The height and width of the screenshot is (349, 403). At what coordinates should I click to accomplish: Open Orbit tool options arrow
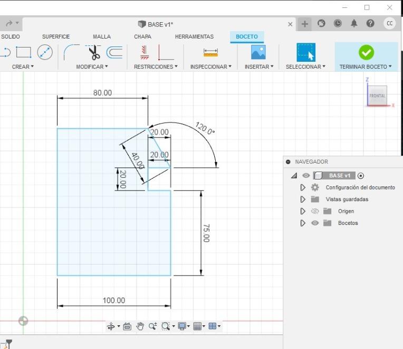[x=119, y=326]
